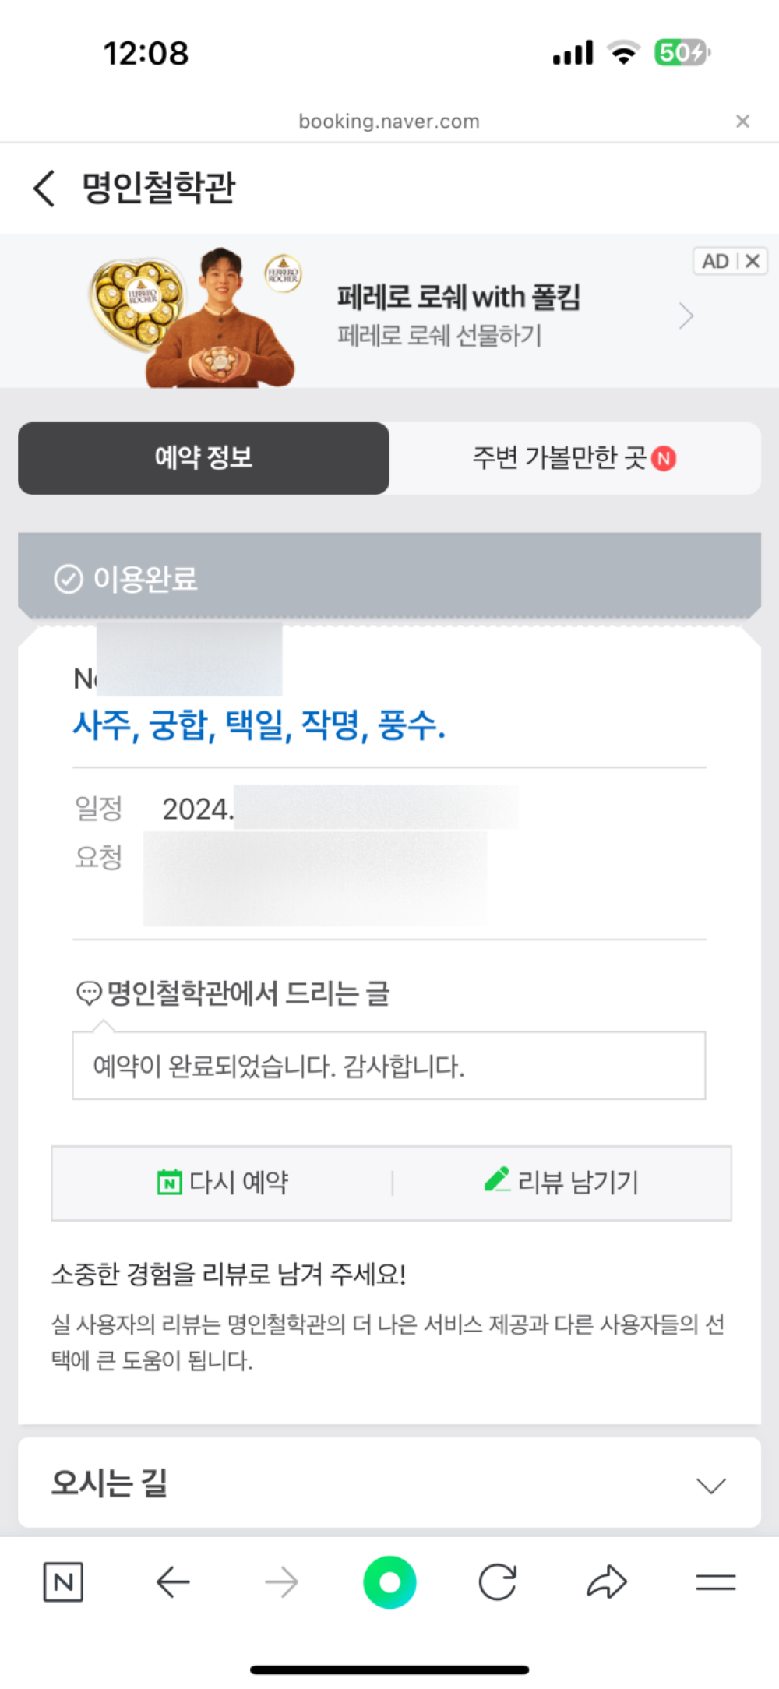Open the 사주, 궁합, 택일, 작명, 풍수 link
This screenshot has height=1689, width=779.
[x=259, y=725]
